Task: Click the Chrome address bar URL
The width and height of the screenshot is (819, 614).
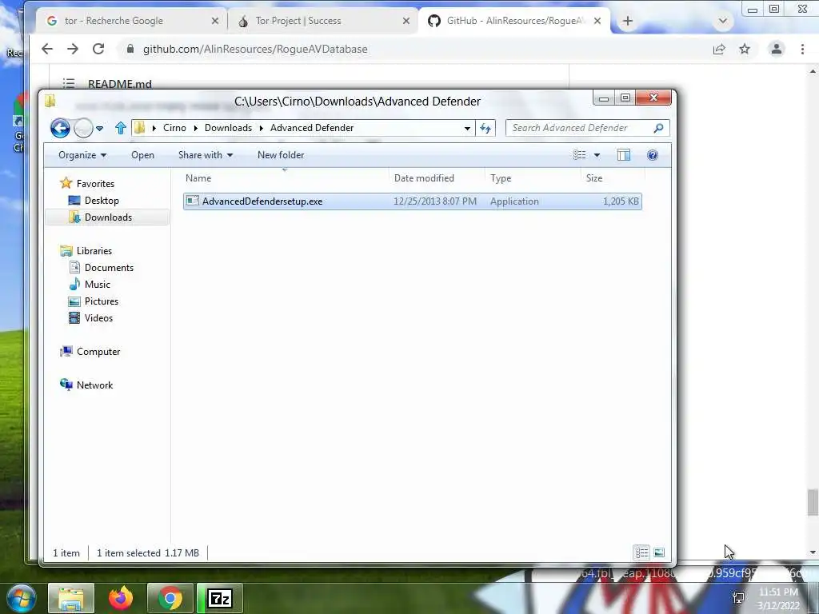Action: tap(255, 49)
